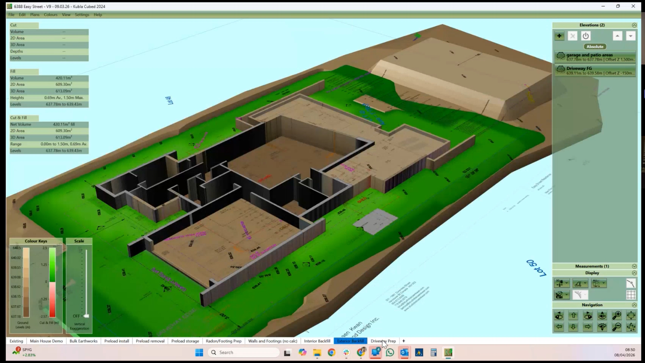The height and width of the screenshot is (363, 645).
Task: Pan view up with the up arrow
Action: (573, 315)
